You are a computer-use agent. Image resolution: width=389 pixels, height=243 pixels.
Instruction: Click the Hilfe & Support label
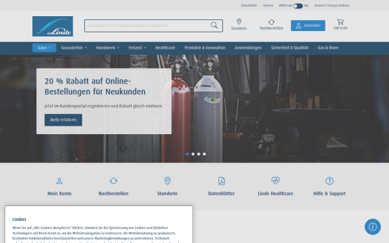point(329,193)
